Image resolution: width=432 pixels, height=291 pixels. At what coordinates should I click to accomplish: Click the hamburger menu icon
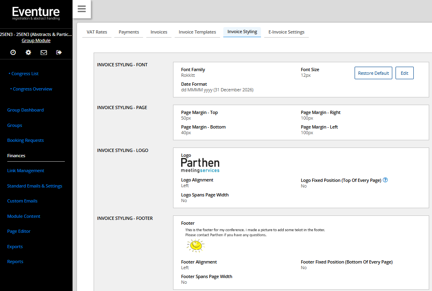(81, 9)
